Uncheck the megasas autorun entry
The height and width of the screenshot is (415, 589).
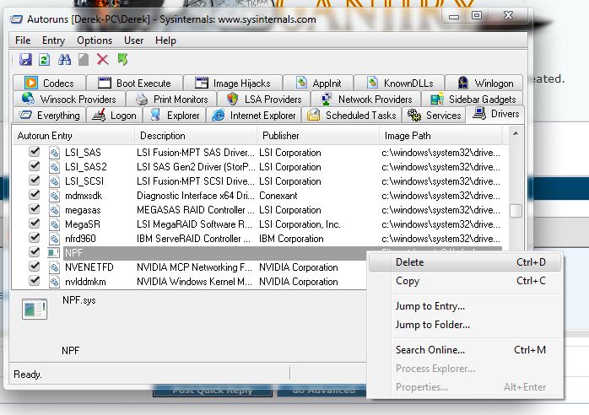35,209
